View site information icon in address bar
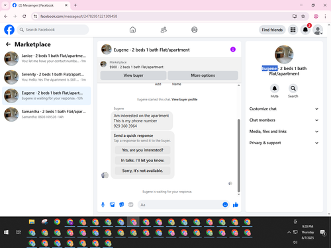Image resolution: width=331 pixels, height=248 pixels. [35, 16]
